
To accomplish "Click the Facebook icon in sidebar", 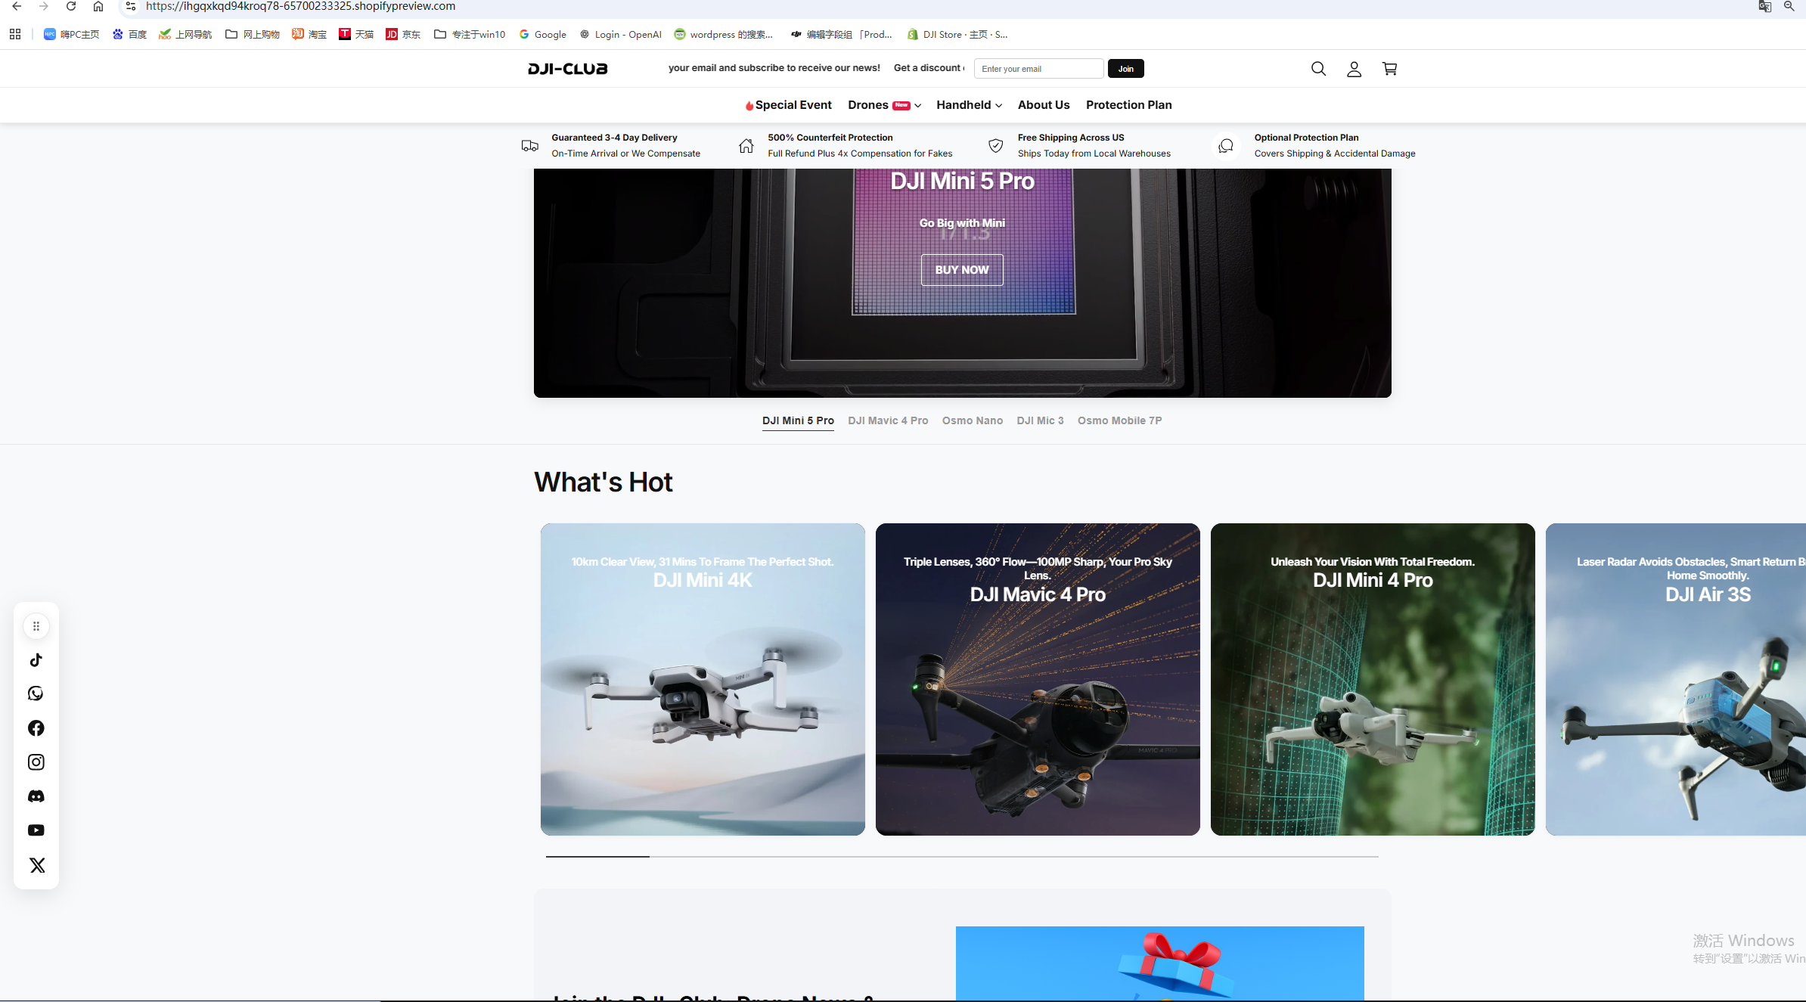I will pyautogui.click(x=36, y=727).
